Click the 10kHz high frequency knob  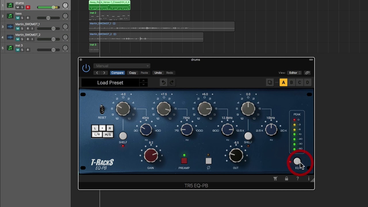[271, 130]
